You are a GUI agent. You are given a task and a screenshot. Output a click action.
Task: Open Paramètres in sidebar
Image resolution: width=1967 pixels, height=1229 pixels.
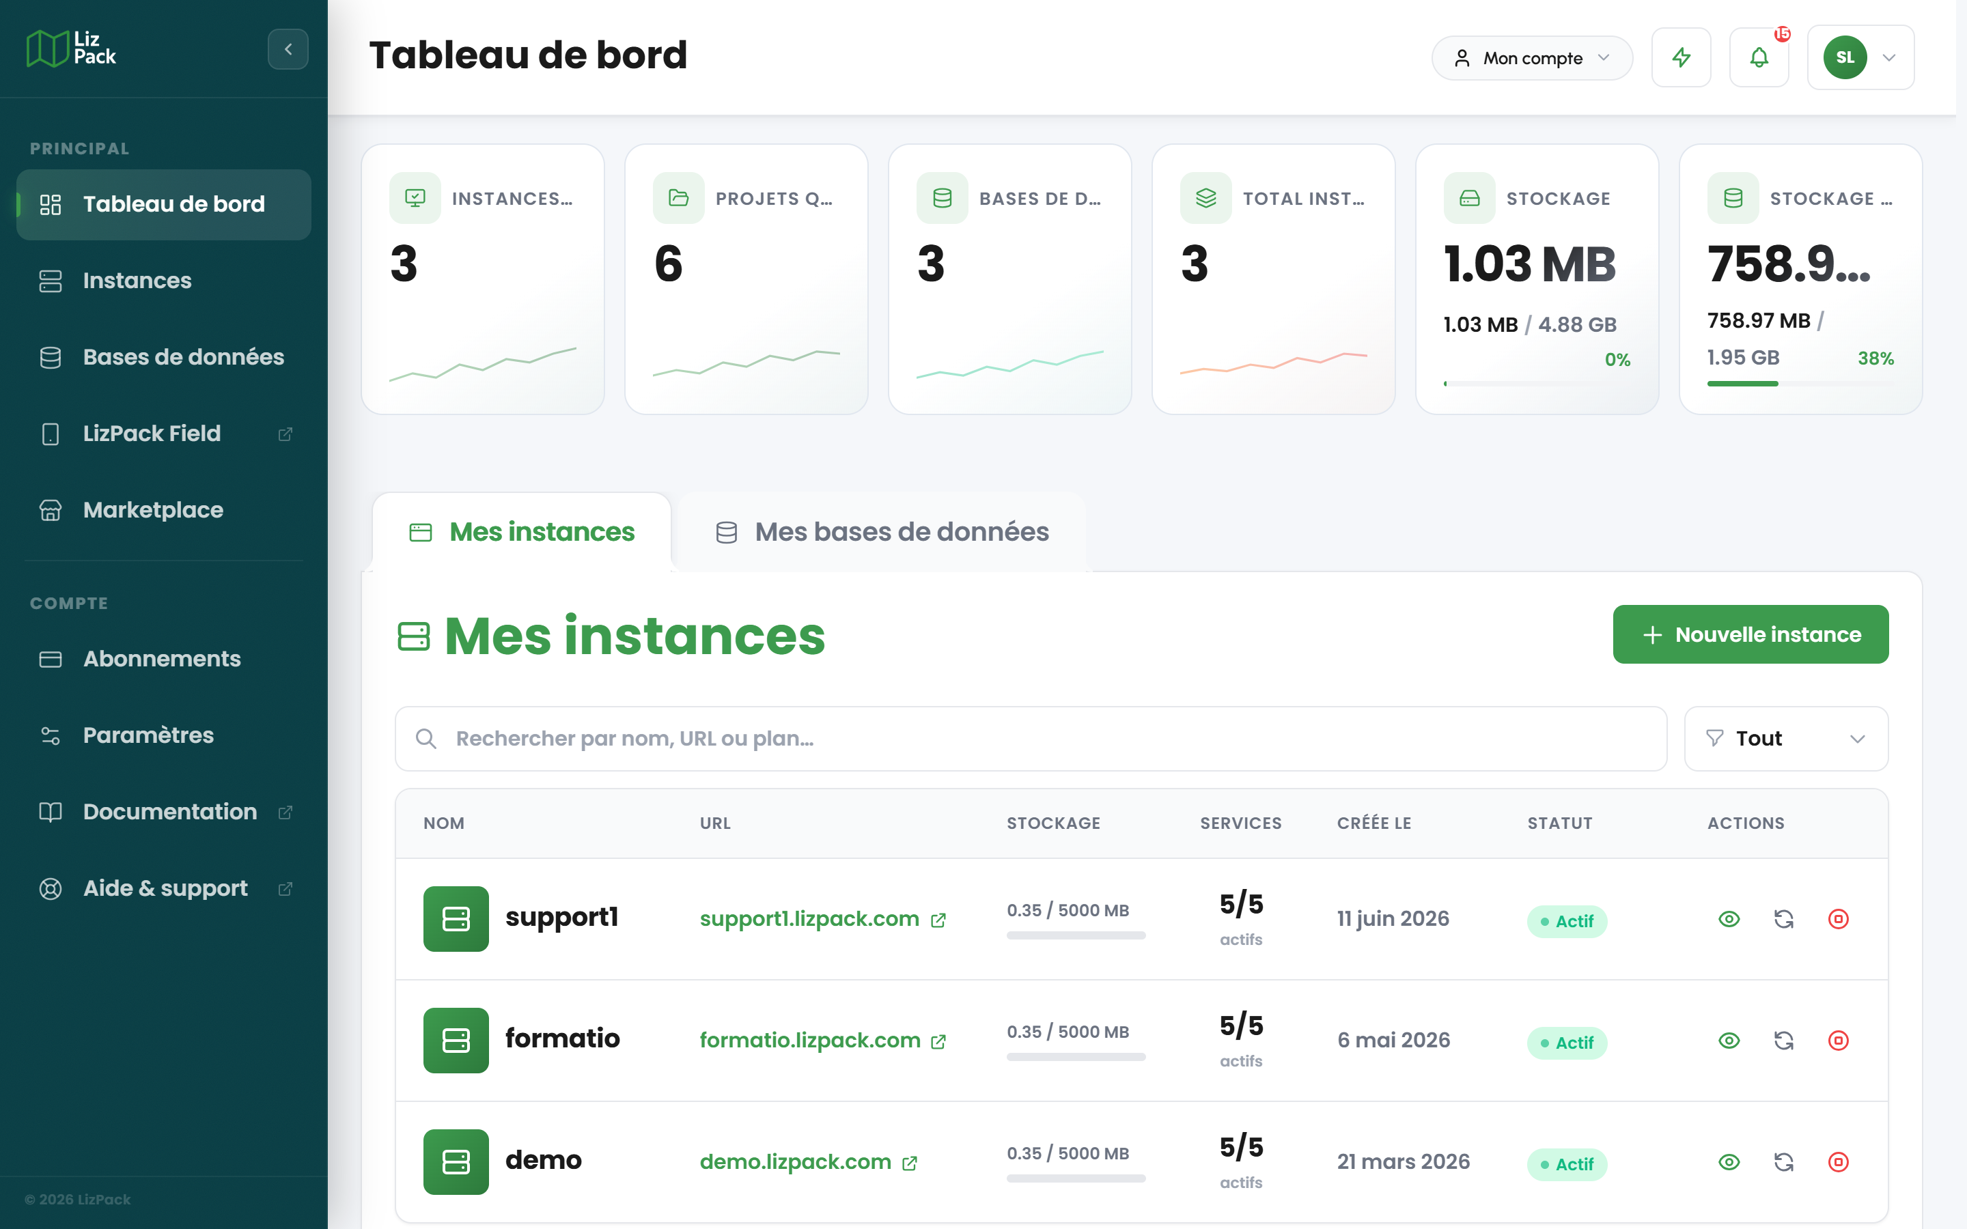tap(163, 735)
